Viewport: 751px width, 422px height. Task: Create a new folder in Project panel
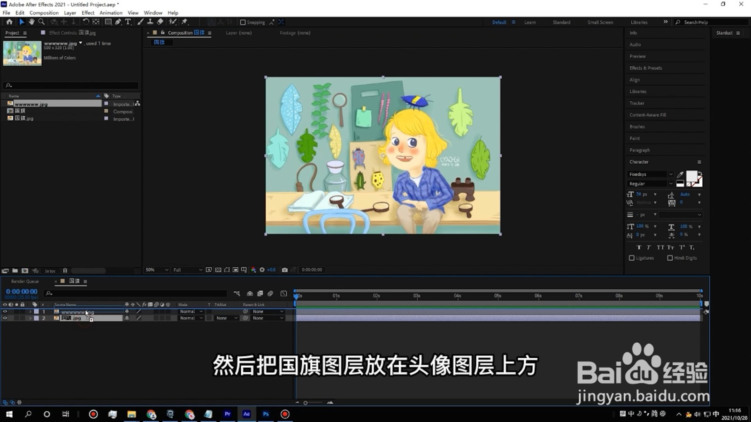click(15, 271)
